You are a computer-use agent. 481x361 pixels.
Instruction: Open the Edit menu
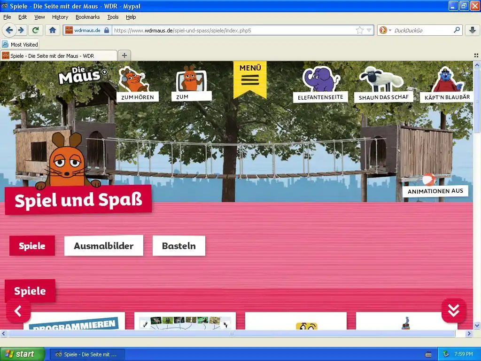point(23,17)
